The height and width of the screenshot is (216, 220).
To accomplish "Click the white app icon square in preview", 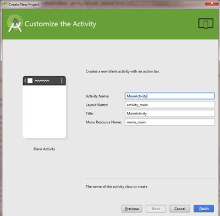I will [30, 81].
